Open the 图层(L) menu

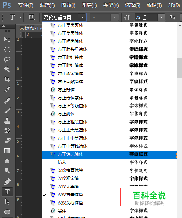coord(89,5)
